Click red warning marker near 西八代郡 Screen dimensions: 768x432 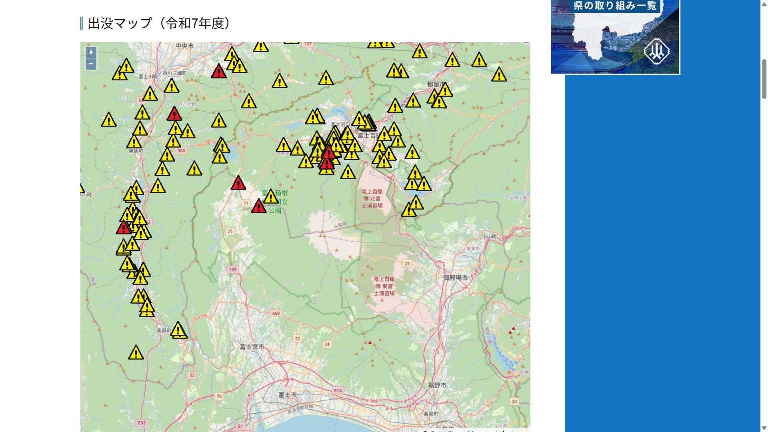coord(174,114)
